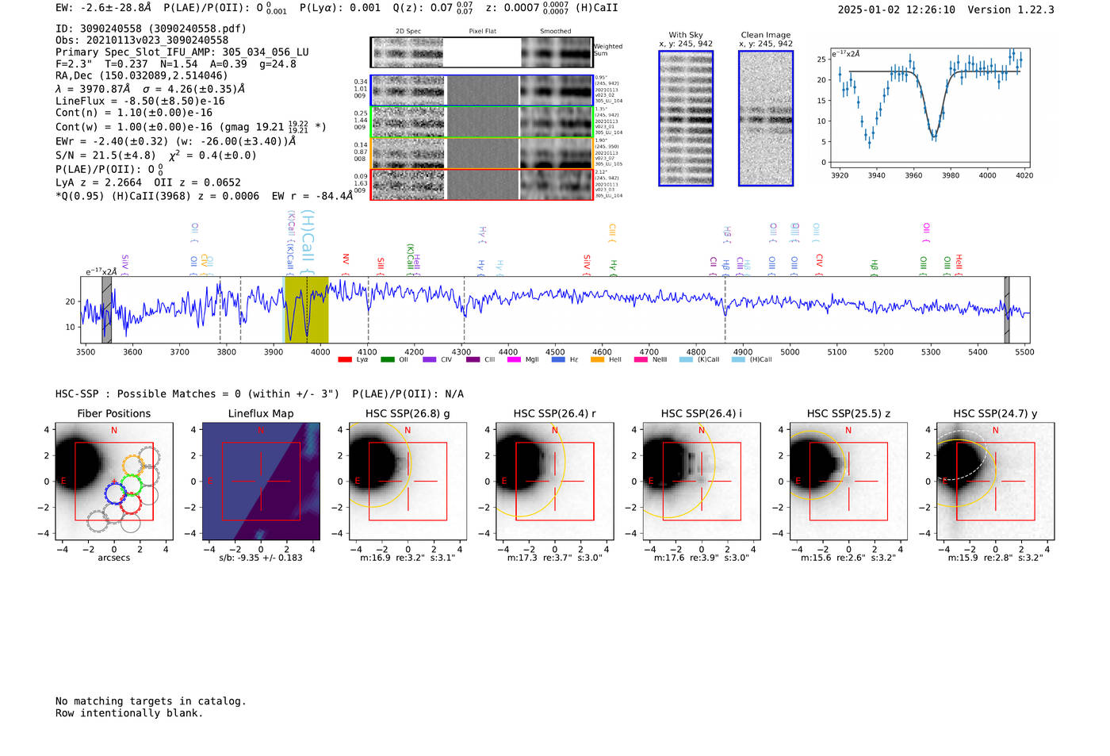
Task: Click the Smoothed column header
Action: click(x=555, y=32)
